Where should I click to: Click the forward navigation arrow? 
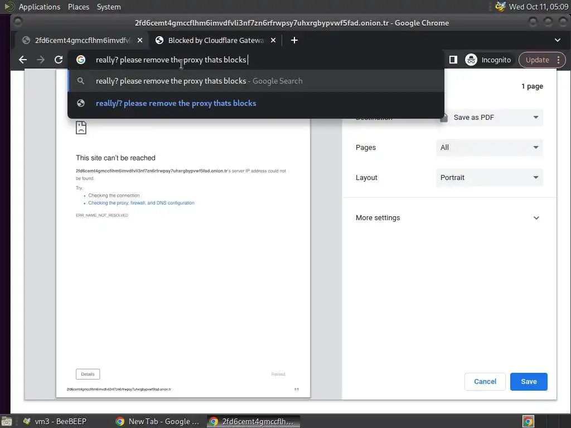tap(40, 60)
